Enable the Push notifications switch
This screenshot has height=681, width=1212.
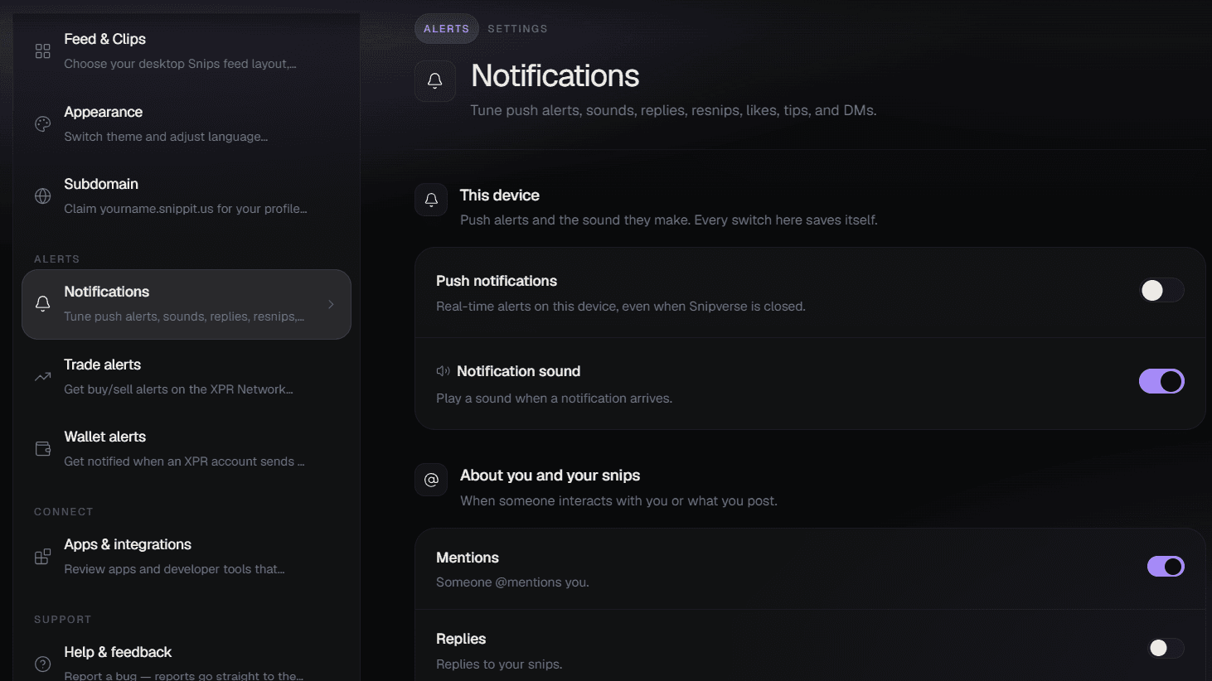click(x=1161, y=290)
